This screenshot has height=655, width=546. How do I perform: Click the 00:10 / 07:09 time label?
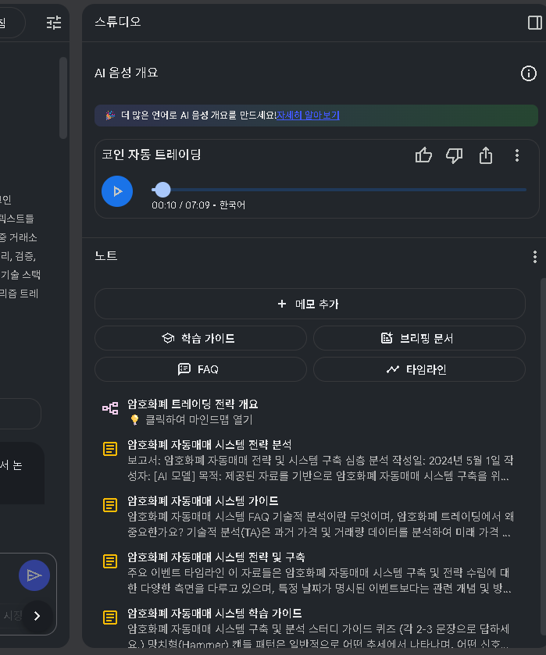(180, 205)
